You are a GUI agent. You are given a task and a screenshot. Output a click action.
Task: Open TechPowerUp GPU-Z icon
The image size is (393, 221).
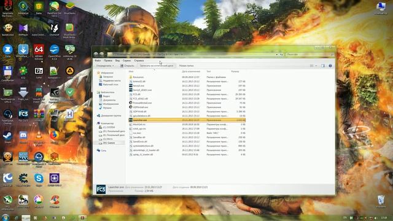click(x=7, y=95)
